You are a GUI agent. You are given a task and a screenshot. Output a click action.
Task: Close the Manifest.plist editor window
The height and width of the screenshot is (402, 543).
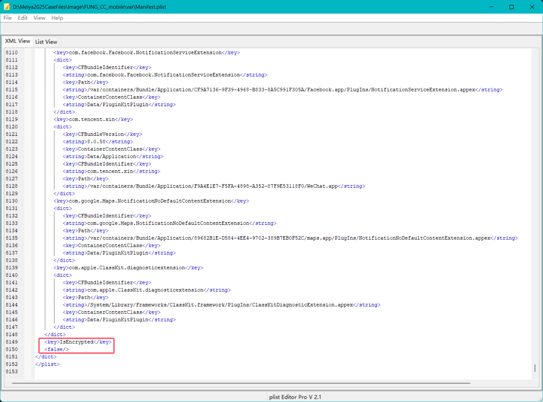(532, 7)
